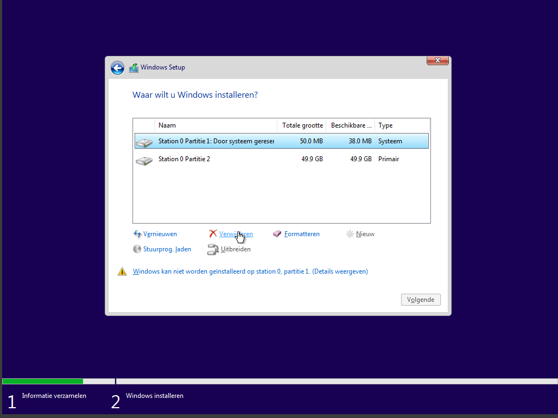Click the 50.0 MB total size cell
The width and height of the screenshot is (558, 418).
312,141
